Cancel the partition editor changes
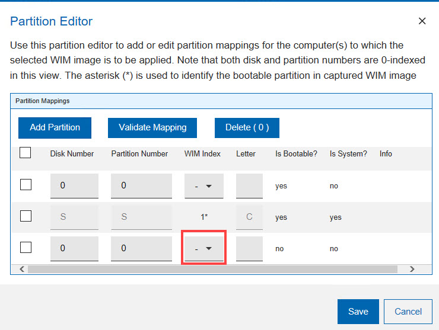 click(x=408, y=312)
